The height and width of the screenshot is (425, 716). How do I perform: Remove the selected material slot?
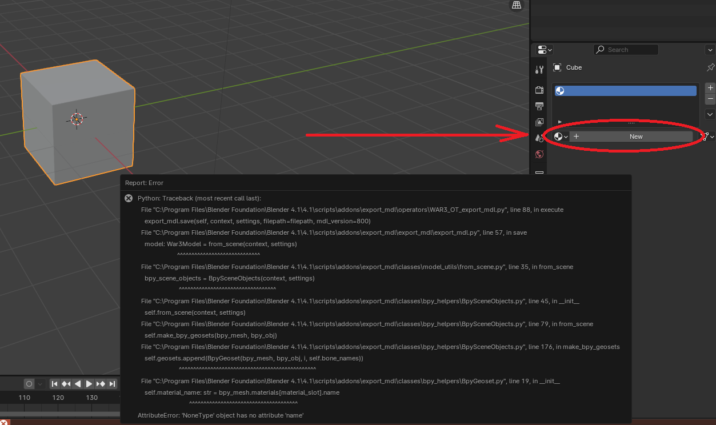[710, 99]
